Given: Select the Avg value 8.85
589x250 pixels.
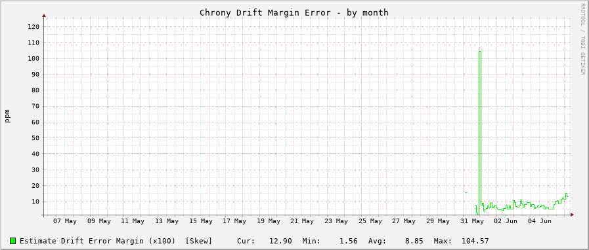Looking at the screenshot, I should pos(414,241).
